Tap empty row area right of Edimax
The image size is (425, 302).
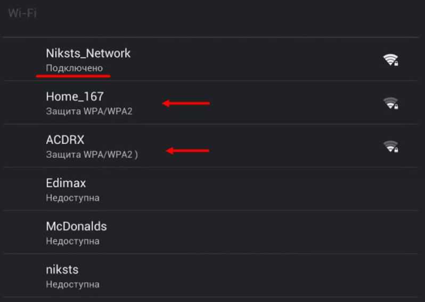(x=252, y=189)
